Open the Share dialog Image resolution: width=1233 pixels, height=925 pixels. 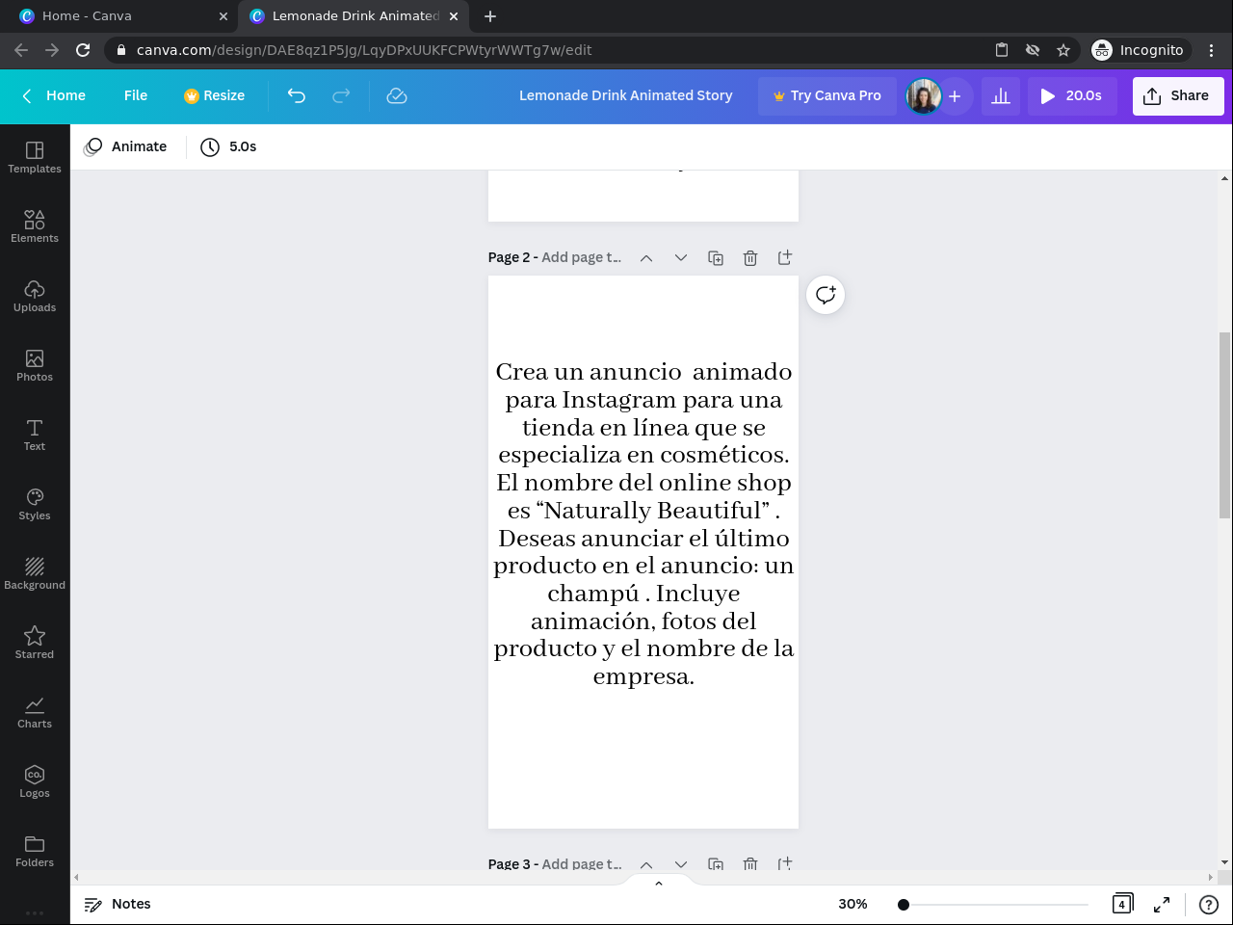click(1178, 95)
